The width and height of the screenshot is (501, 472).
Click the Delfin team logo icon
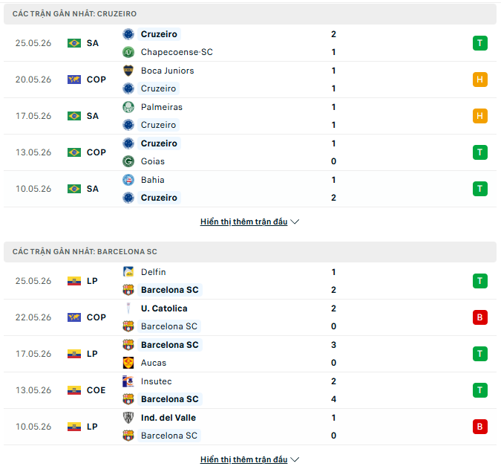click(x=128, y=272)
